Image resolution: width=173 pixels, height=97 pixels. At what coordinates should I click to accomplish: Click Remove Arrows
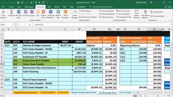click(106, 17)
